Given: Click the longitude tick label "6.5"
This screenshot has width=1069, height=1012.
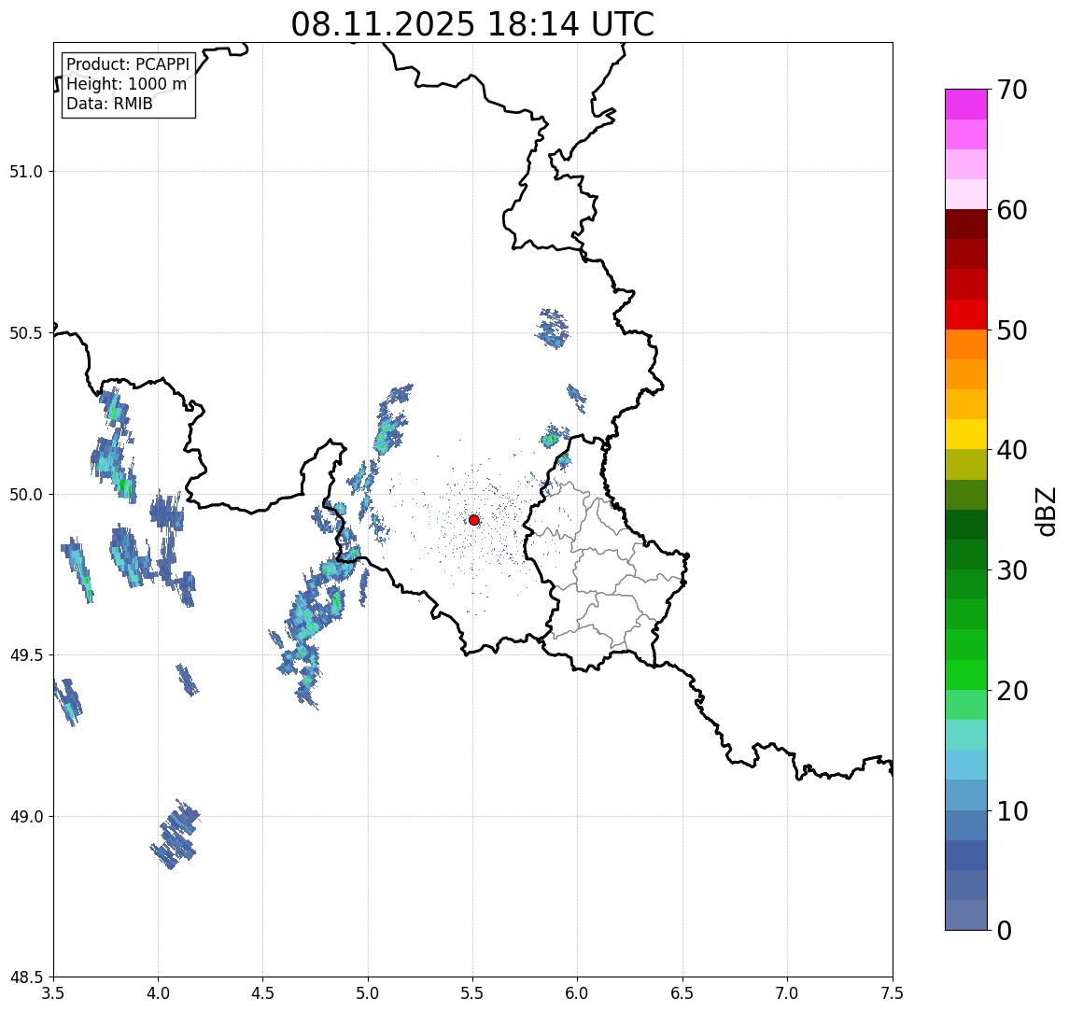Looking at the screenshot, I should 682,993.
